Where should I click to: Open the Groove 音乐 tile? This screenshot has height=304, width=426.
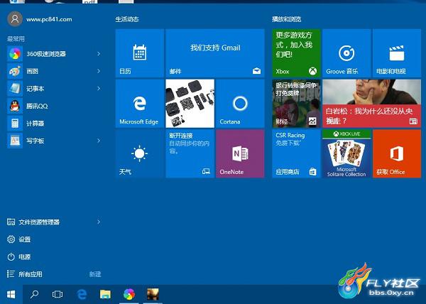point(346,53)
